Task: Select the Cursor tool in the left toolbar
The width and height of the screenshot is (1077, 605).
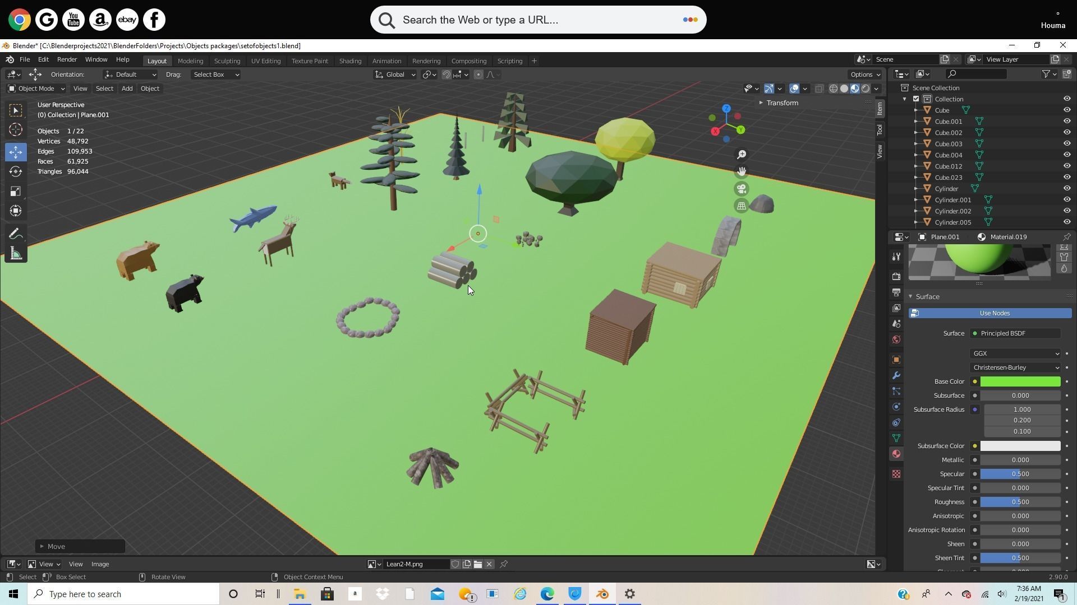Action: point(15,130)
